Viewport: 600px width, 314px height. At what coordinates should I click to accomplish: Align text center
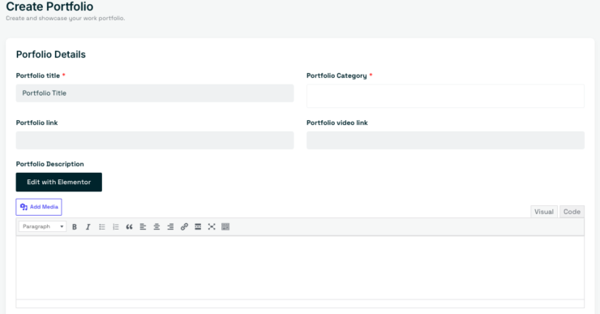pos(156,226)
